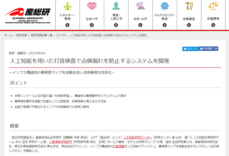Expand the 生命工学 menu arrow
The width and height of the screenshot is (229, 156).
[x=92, y=25]
